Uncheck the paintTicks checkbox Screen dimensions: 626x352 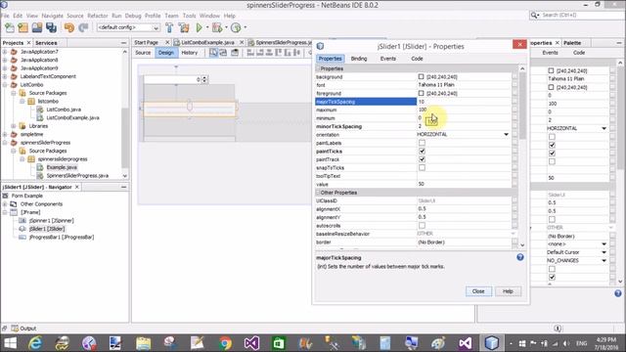coord(422,152)
